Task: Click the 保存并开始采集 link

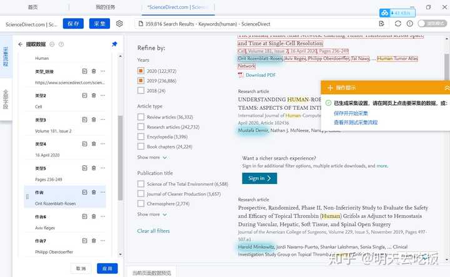Action: tap(351, 113)
